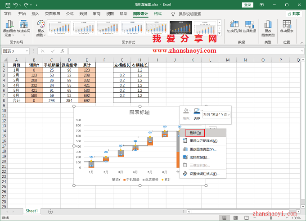
Task: Click the confirm checkmark in formula bar
Action: (53, 51)
